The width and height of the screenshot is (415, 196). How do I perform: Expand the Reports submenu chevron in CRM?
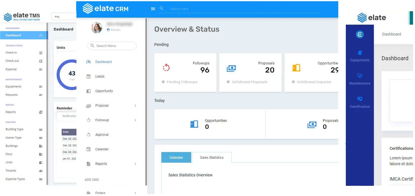(x=135, y=164)
